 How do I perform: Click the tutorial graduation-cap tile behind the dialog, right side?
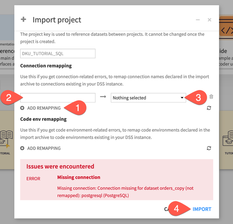tap(226, 140)
